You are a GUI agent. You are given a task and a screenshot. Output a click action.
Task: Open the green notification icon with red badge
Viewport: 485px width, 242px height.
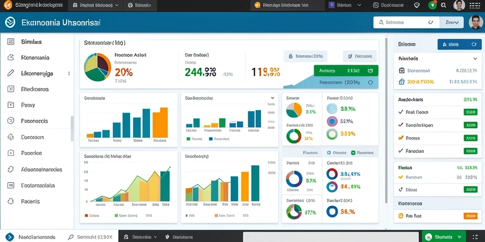[432, 5]
